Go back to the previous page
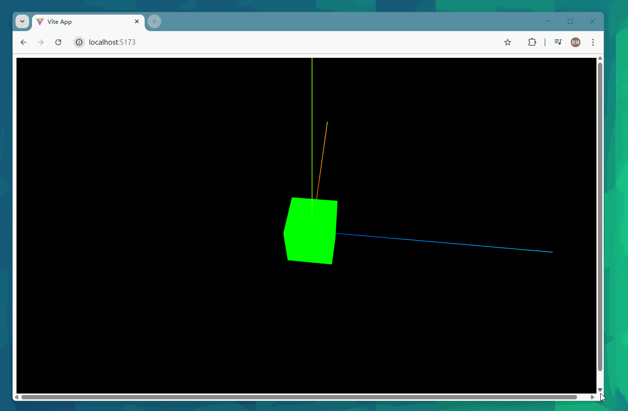628x411 pixels. [x=23, y=42]
